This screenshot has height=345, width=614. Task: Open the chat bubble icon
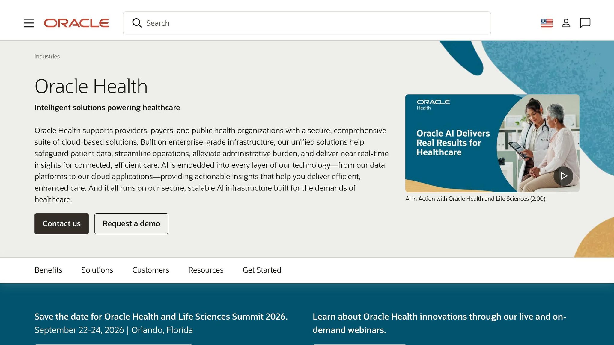585,23
